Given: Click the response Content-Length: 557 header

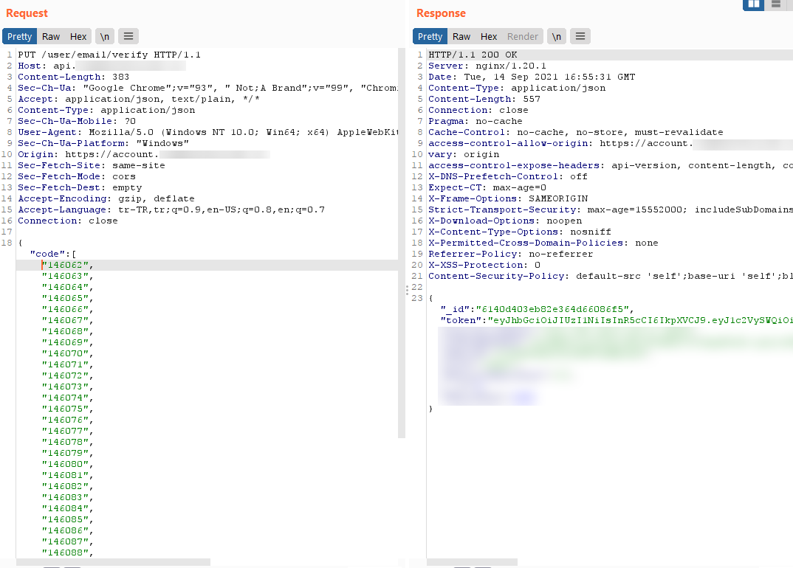Looking at the screenshot, I should point(484,99).
